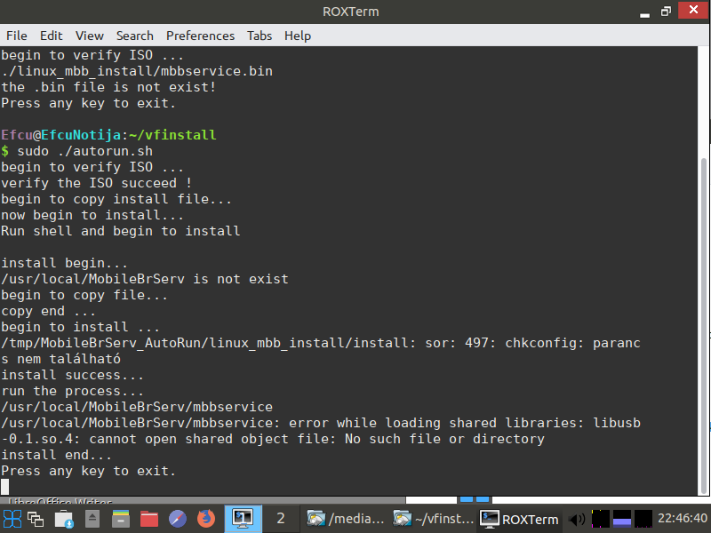This screenshot has height=533, width=711.
Task: Click the 'install begin...' line
Action: pos(64,263)
